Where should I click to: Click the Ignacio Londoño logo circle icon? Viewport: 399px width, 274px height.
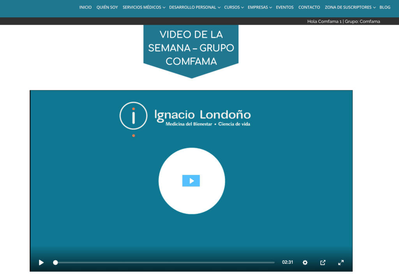[x=133, y=116]
